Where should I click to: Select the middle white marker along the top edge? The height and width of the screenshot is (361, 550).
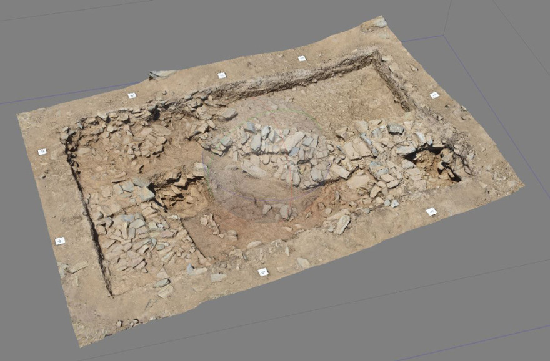coord(221,75)
